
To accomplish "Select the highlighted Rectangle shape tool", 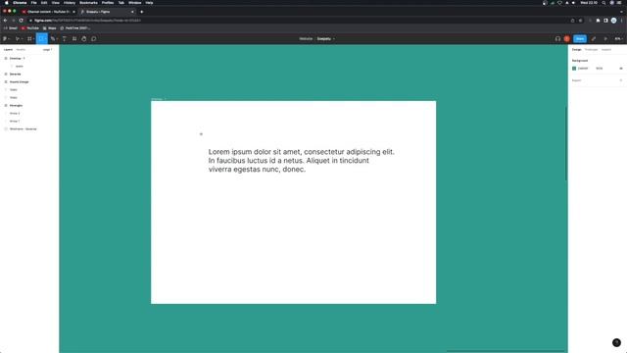I will tap(41, 39).
